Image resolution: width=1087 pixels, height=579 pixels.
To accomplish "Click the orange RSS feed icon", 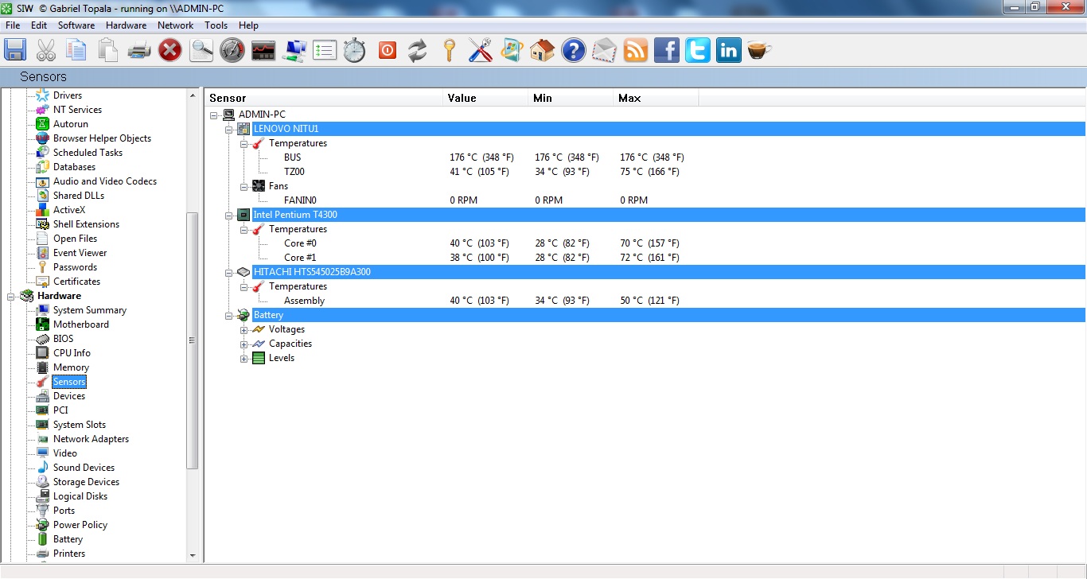I will click(635, 50).
